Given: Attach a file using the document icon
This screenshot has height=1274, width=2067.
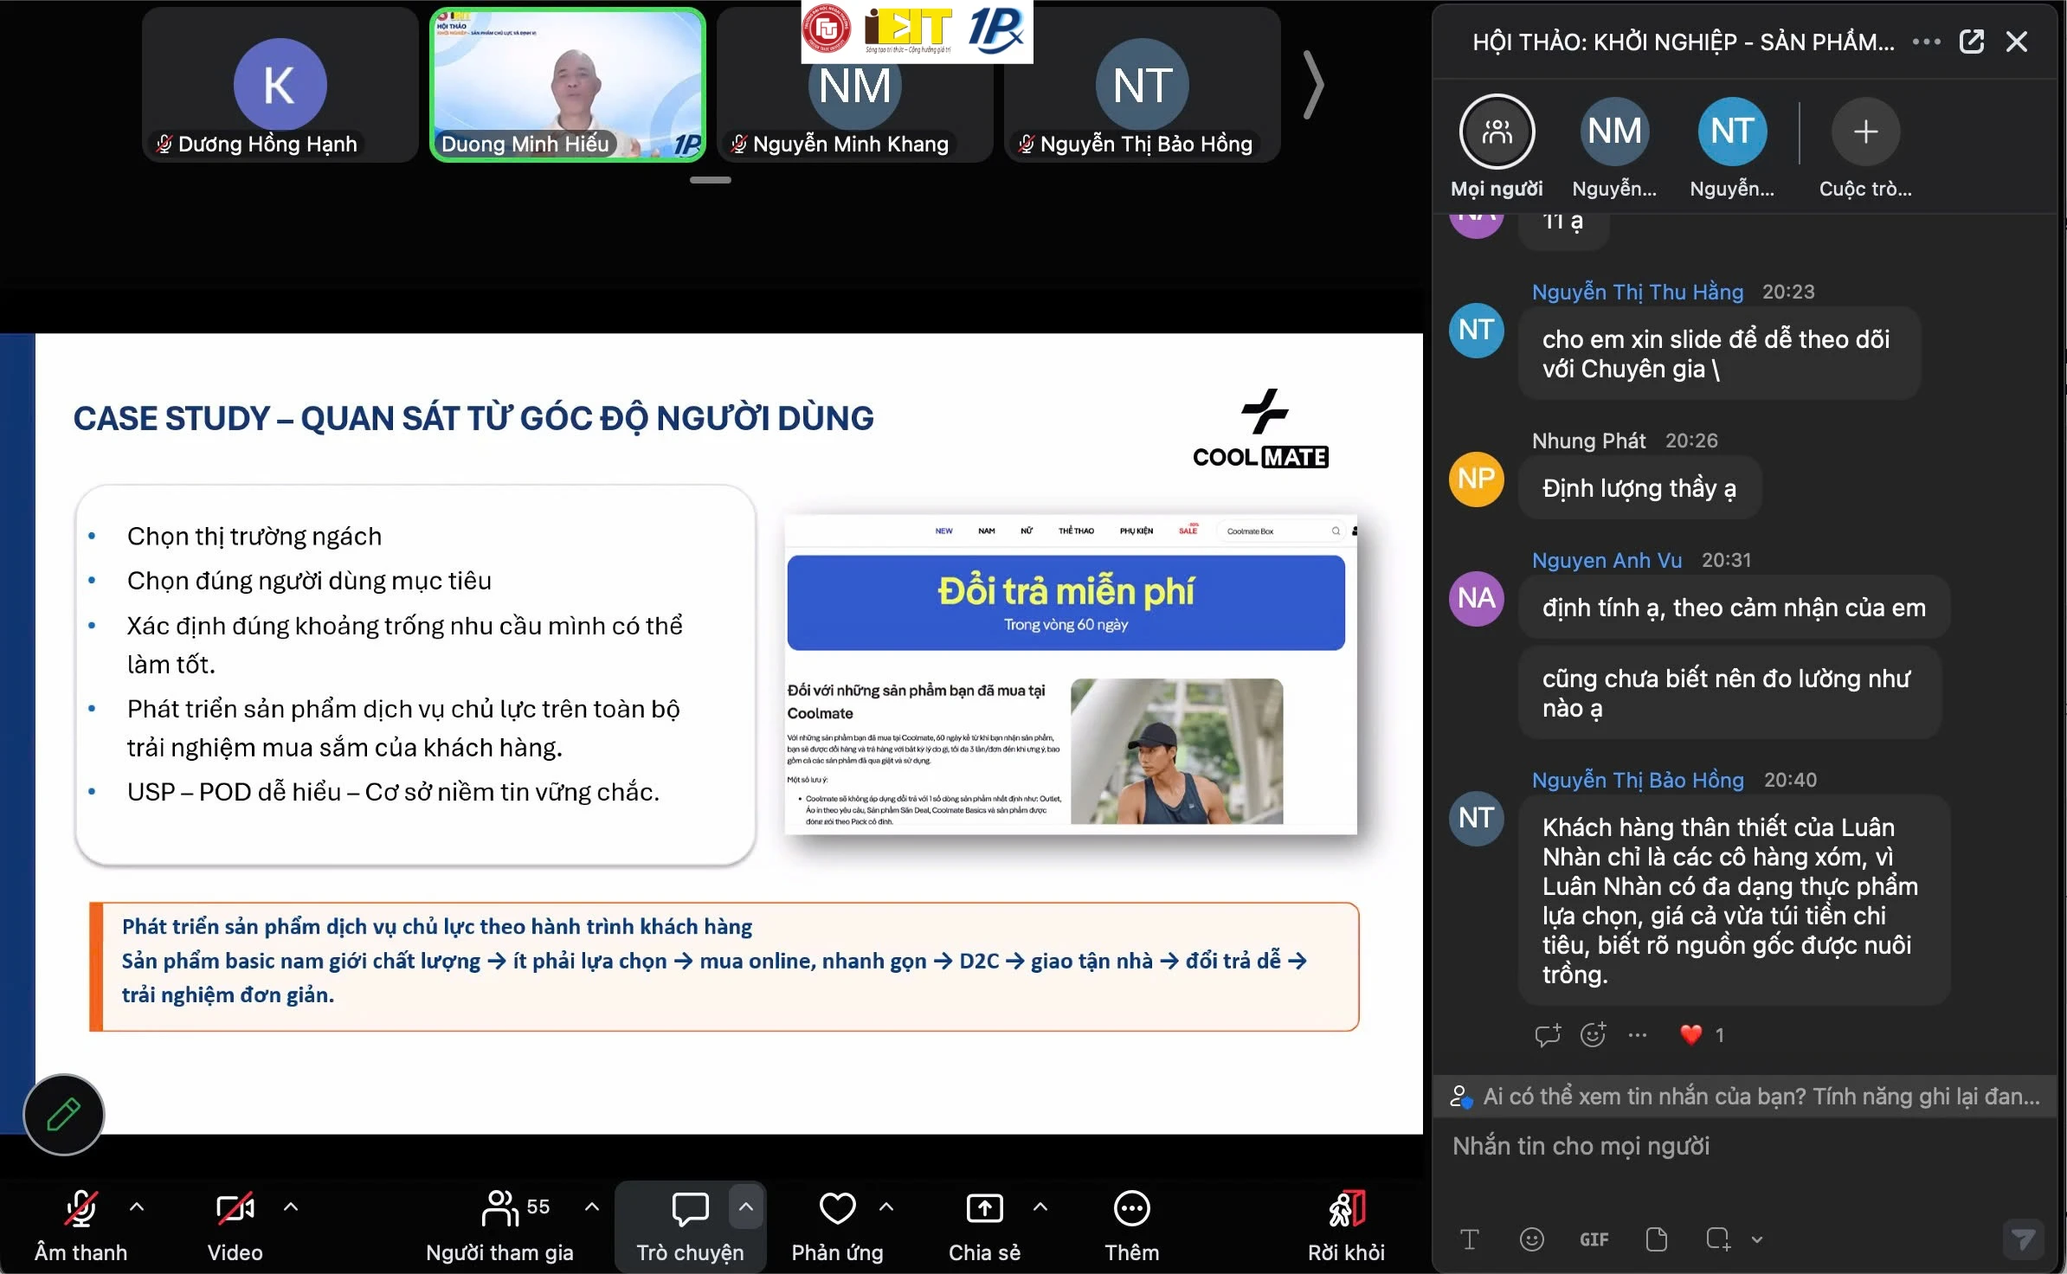Looking at the screenshot, I should (x=1656, y=1239).
